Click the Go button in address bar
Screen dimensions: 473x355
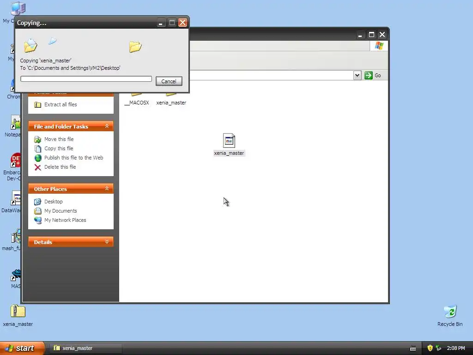coord(373,75)
